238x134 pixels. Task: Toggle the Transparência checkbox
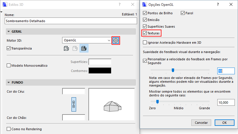8,48
